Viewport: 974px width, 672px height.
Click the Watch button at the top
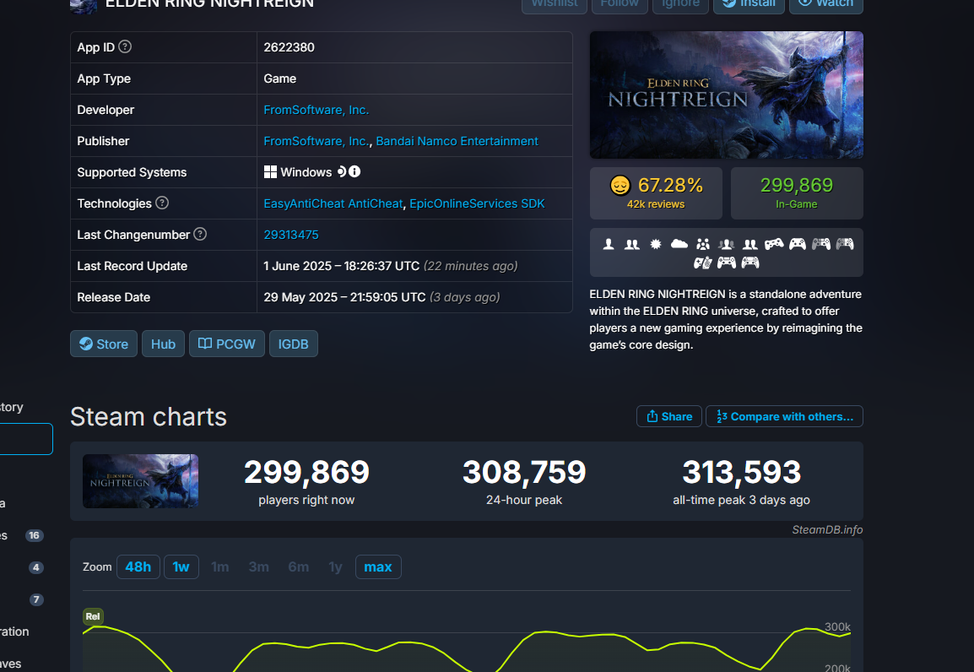(826, 3)
